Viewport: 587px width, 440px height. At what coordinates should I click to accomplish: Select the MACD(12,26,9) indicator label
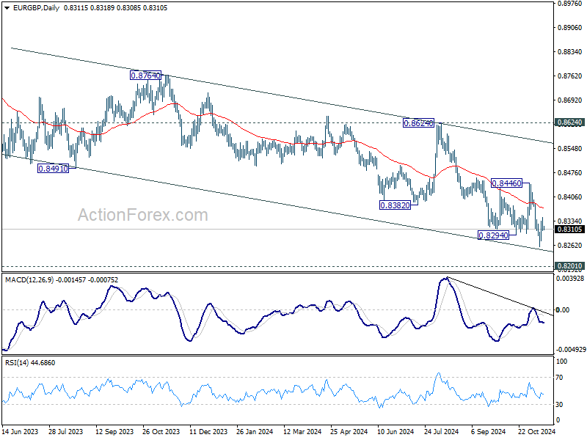[x=29, y=280]
